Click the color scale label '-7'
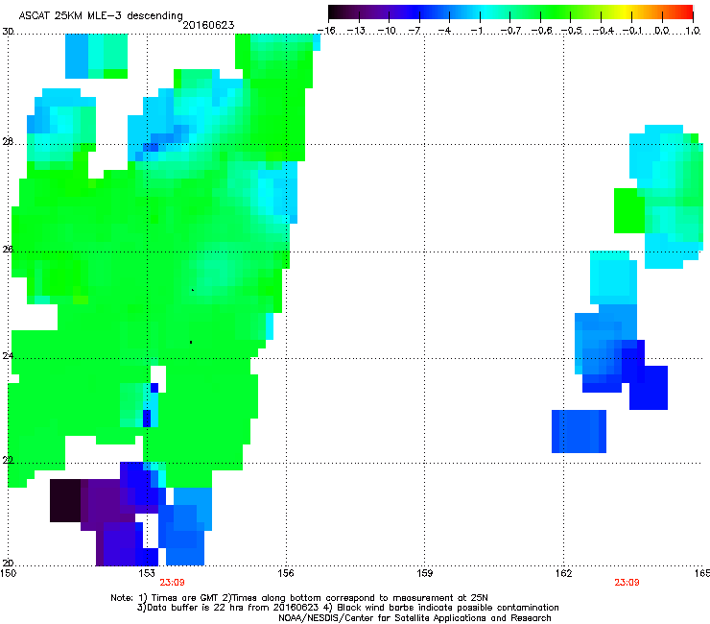 coord(415,31)
